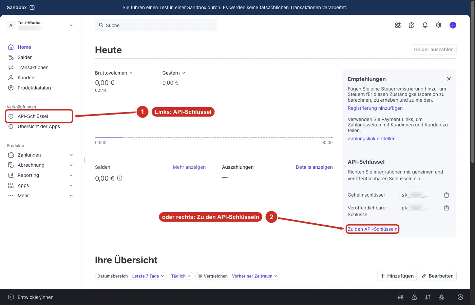475x305 pixels.
Task: Open the apps grid icon in header
Action: (398, 25)
